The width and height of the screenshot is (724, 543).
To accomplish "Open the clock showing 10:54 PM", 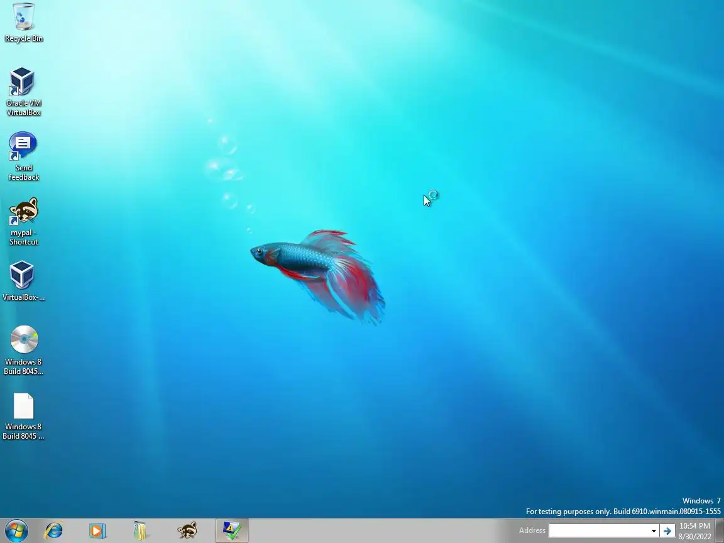I will click(694, 531).
